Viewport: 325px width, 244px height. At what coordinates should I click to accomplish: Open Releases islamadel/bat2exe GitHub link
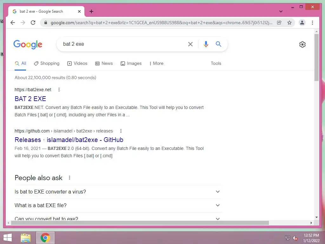[69, 140]
